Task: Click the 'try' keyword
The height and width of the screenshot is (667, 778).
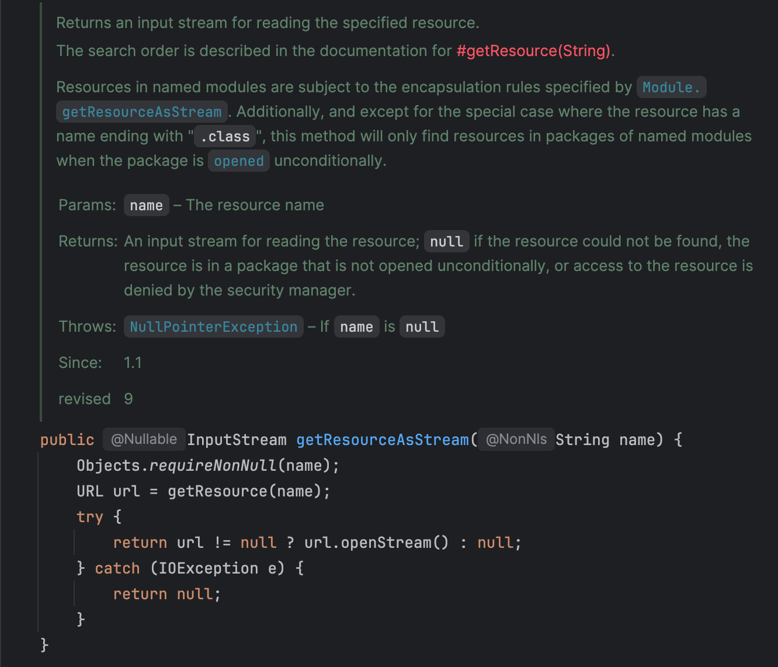Action: [x=90, y=517]
